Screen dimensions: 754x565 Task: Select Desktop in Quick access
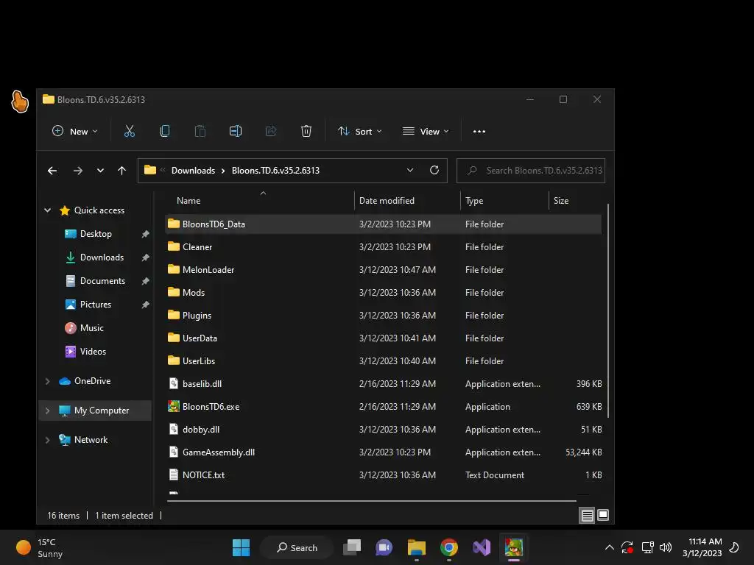coord(96,234)
